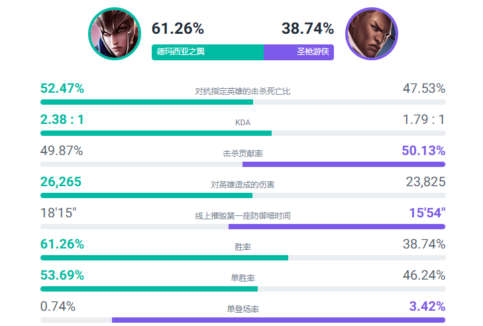
Task: Click the 15'54" tower time value
Action: pos(427,213)
